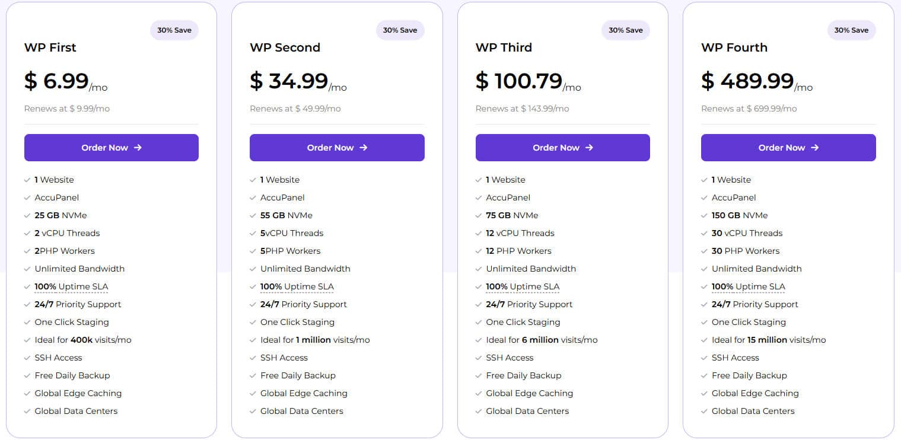Screen dimensions: 901x440
Task: Click the checkmark beside Free Daily Backup under WP Fourth
Action: click(705, 375)
